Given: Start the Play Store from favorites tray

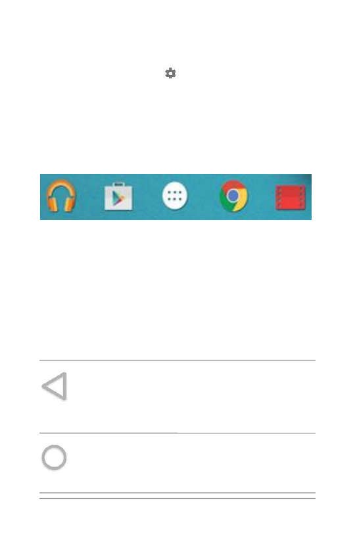Looking at the screenshot, I should [118, 196].
